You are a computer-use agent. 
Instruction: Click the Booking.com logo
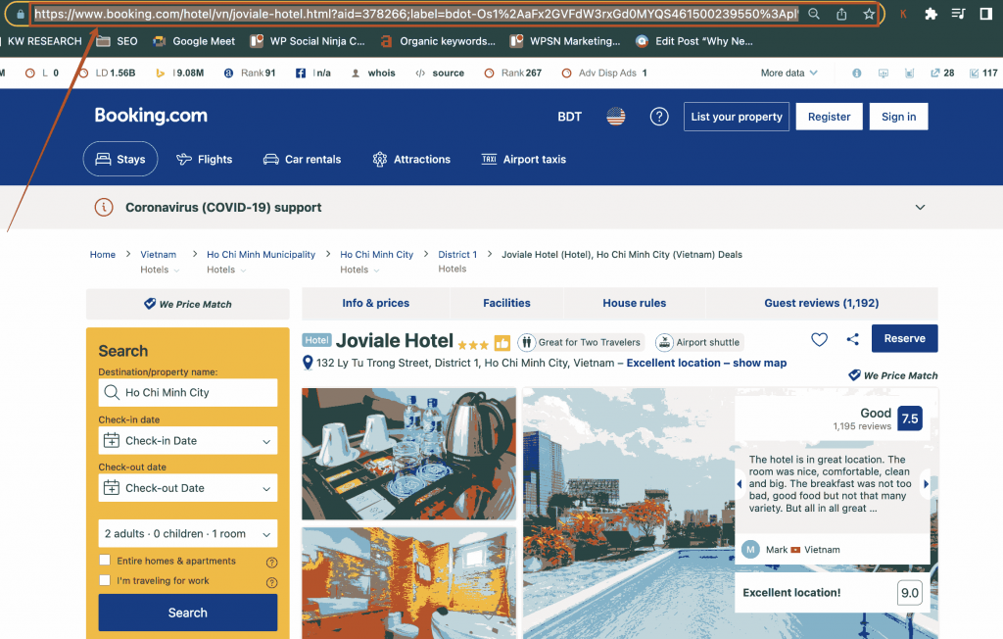point(151,116)
